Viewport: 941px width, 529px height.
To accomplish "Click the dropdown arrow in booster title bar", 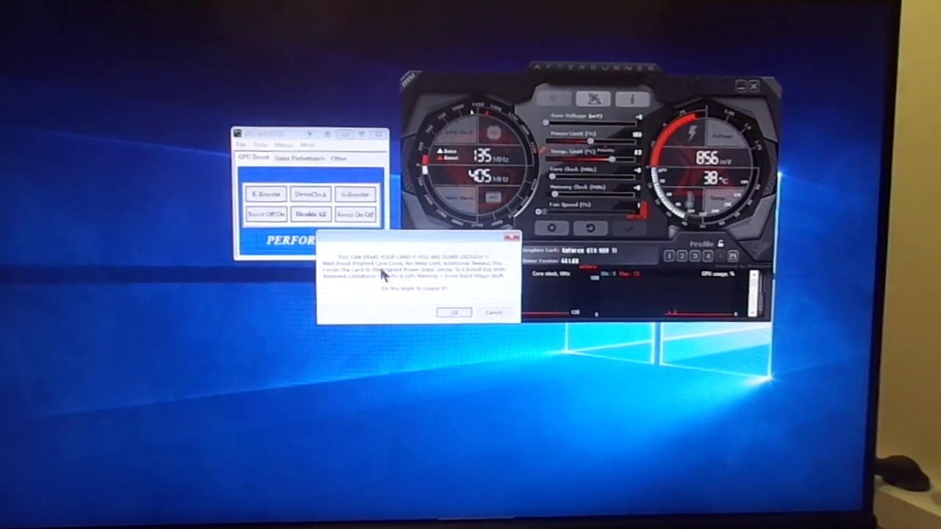I will [310, 134].
